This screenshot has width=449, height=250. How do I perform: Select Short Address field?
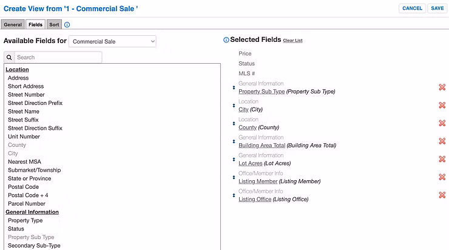pyautogui.click(x=25, y=86)
